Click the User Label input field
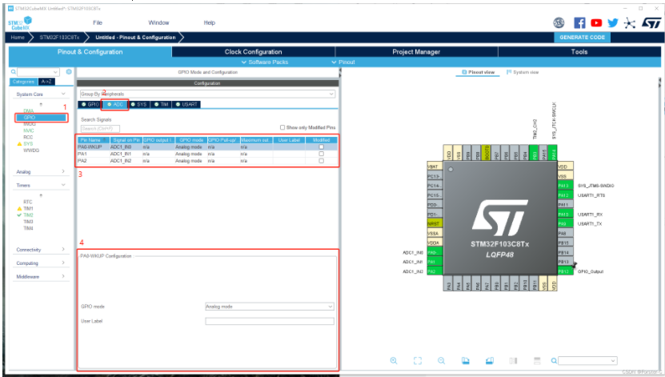 pos(270,321)
